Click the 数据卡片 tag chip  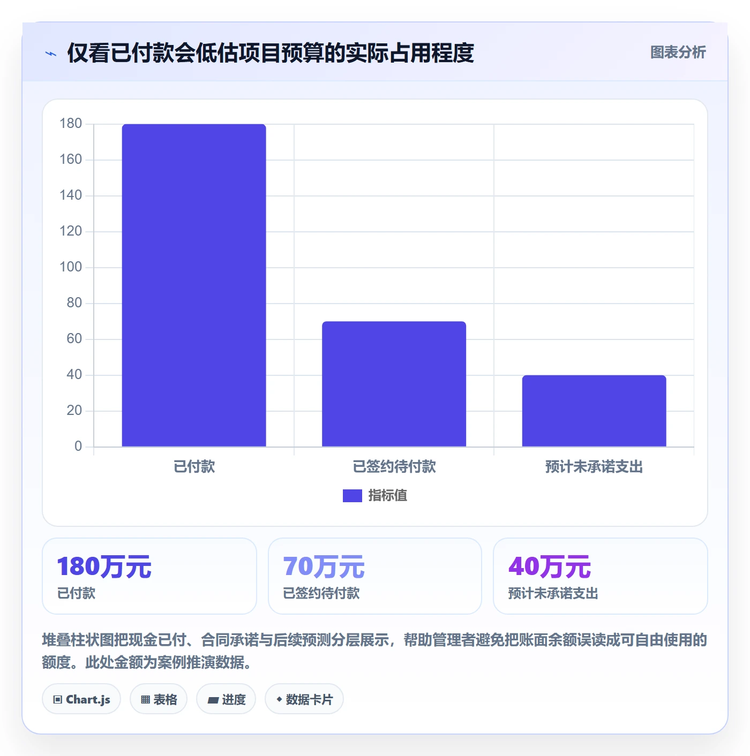304,699
